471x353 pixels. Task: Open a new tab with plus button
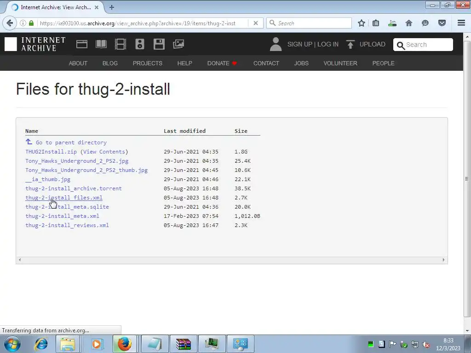tap(112, 7)
